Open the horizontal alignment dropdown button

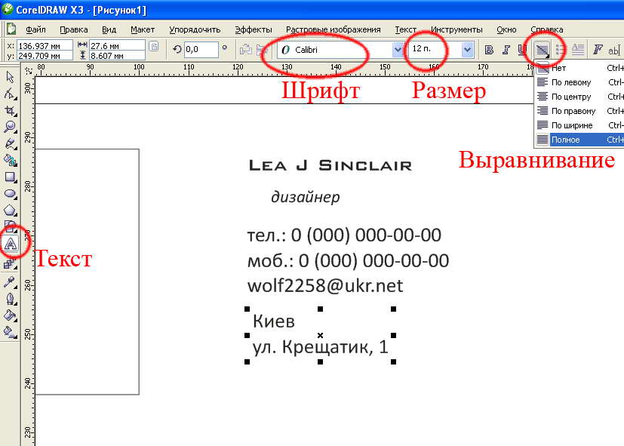click(542, 50)
